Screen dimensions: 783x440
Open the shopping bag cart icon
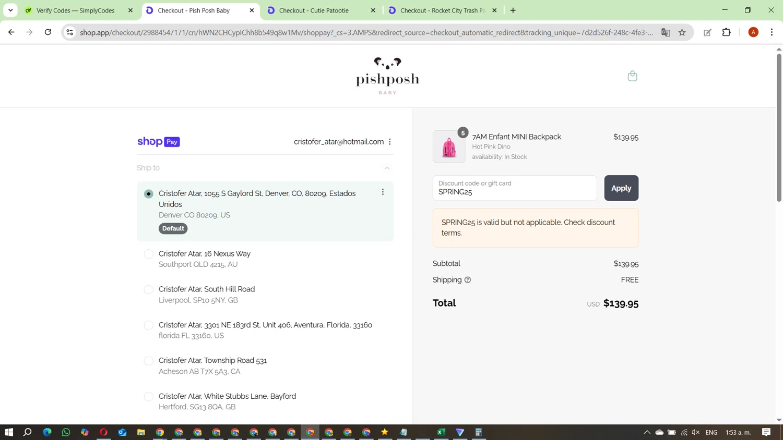coord(632,76)
